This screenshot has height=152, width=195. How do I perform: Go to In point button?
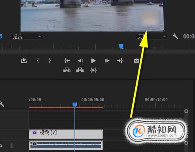point(67,60)
